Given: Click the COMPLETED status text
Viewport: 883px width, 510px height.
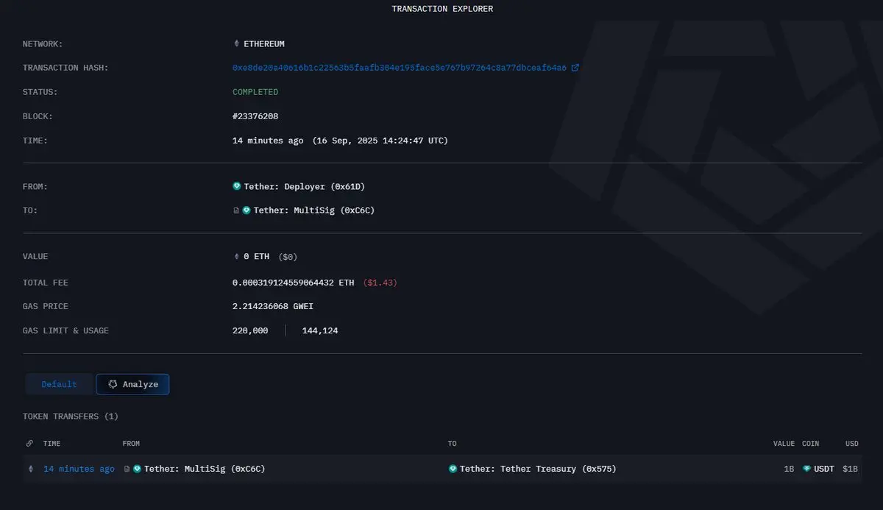Looking at the screenshot, I should coord(255,92).
